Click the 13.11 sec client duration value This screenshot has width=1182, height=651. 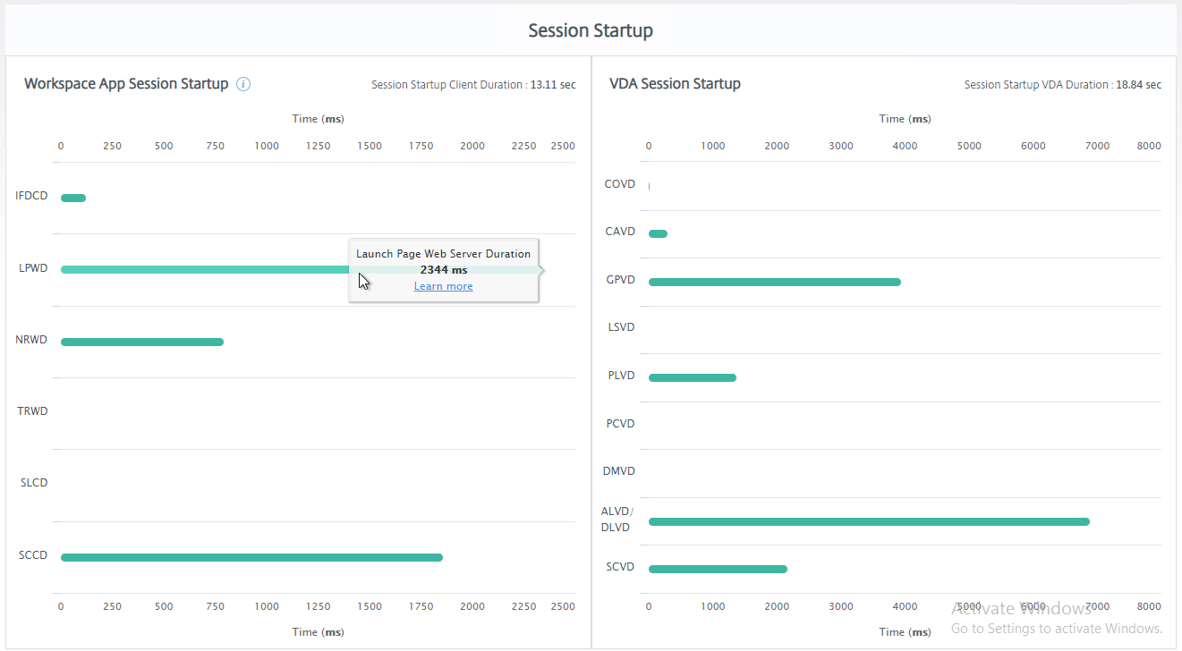(553, 85)
